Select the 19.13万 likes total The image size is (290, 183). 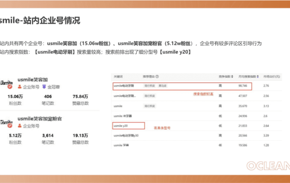click(80, 136)
